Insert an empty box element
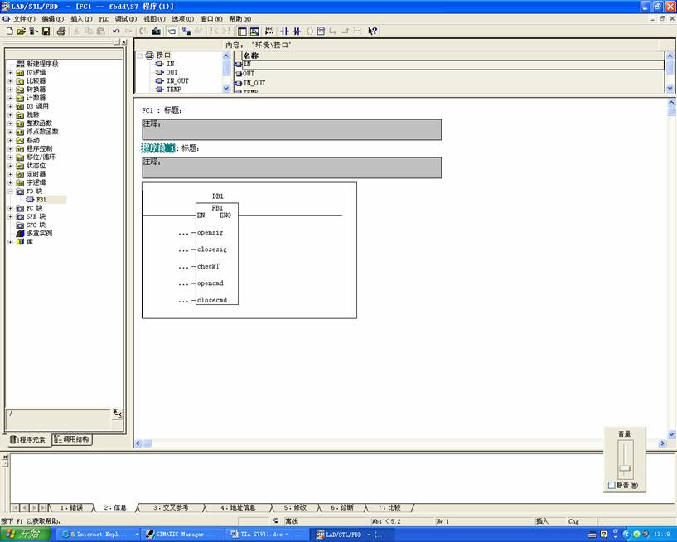 click(321, 31)
